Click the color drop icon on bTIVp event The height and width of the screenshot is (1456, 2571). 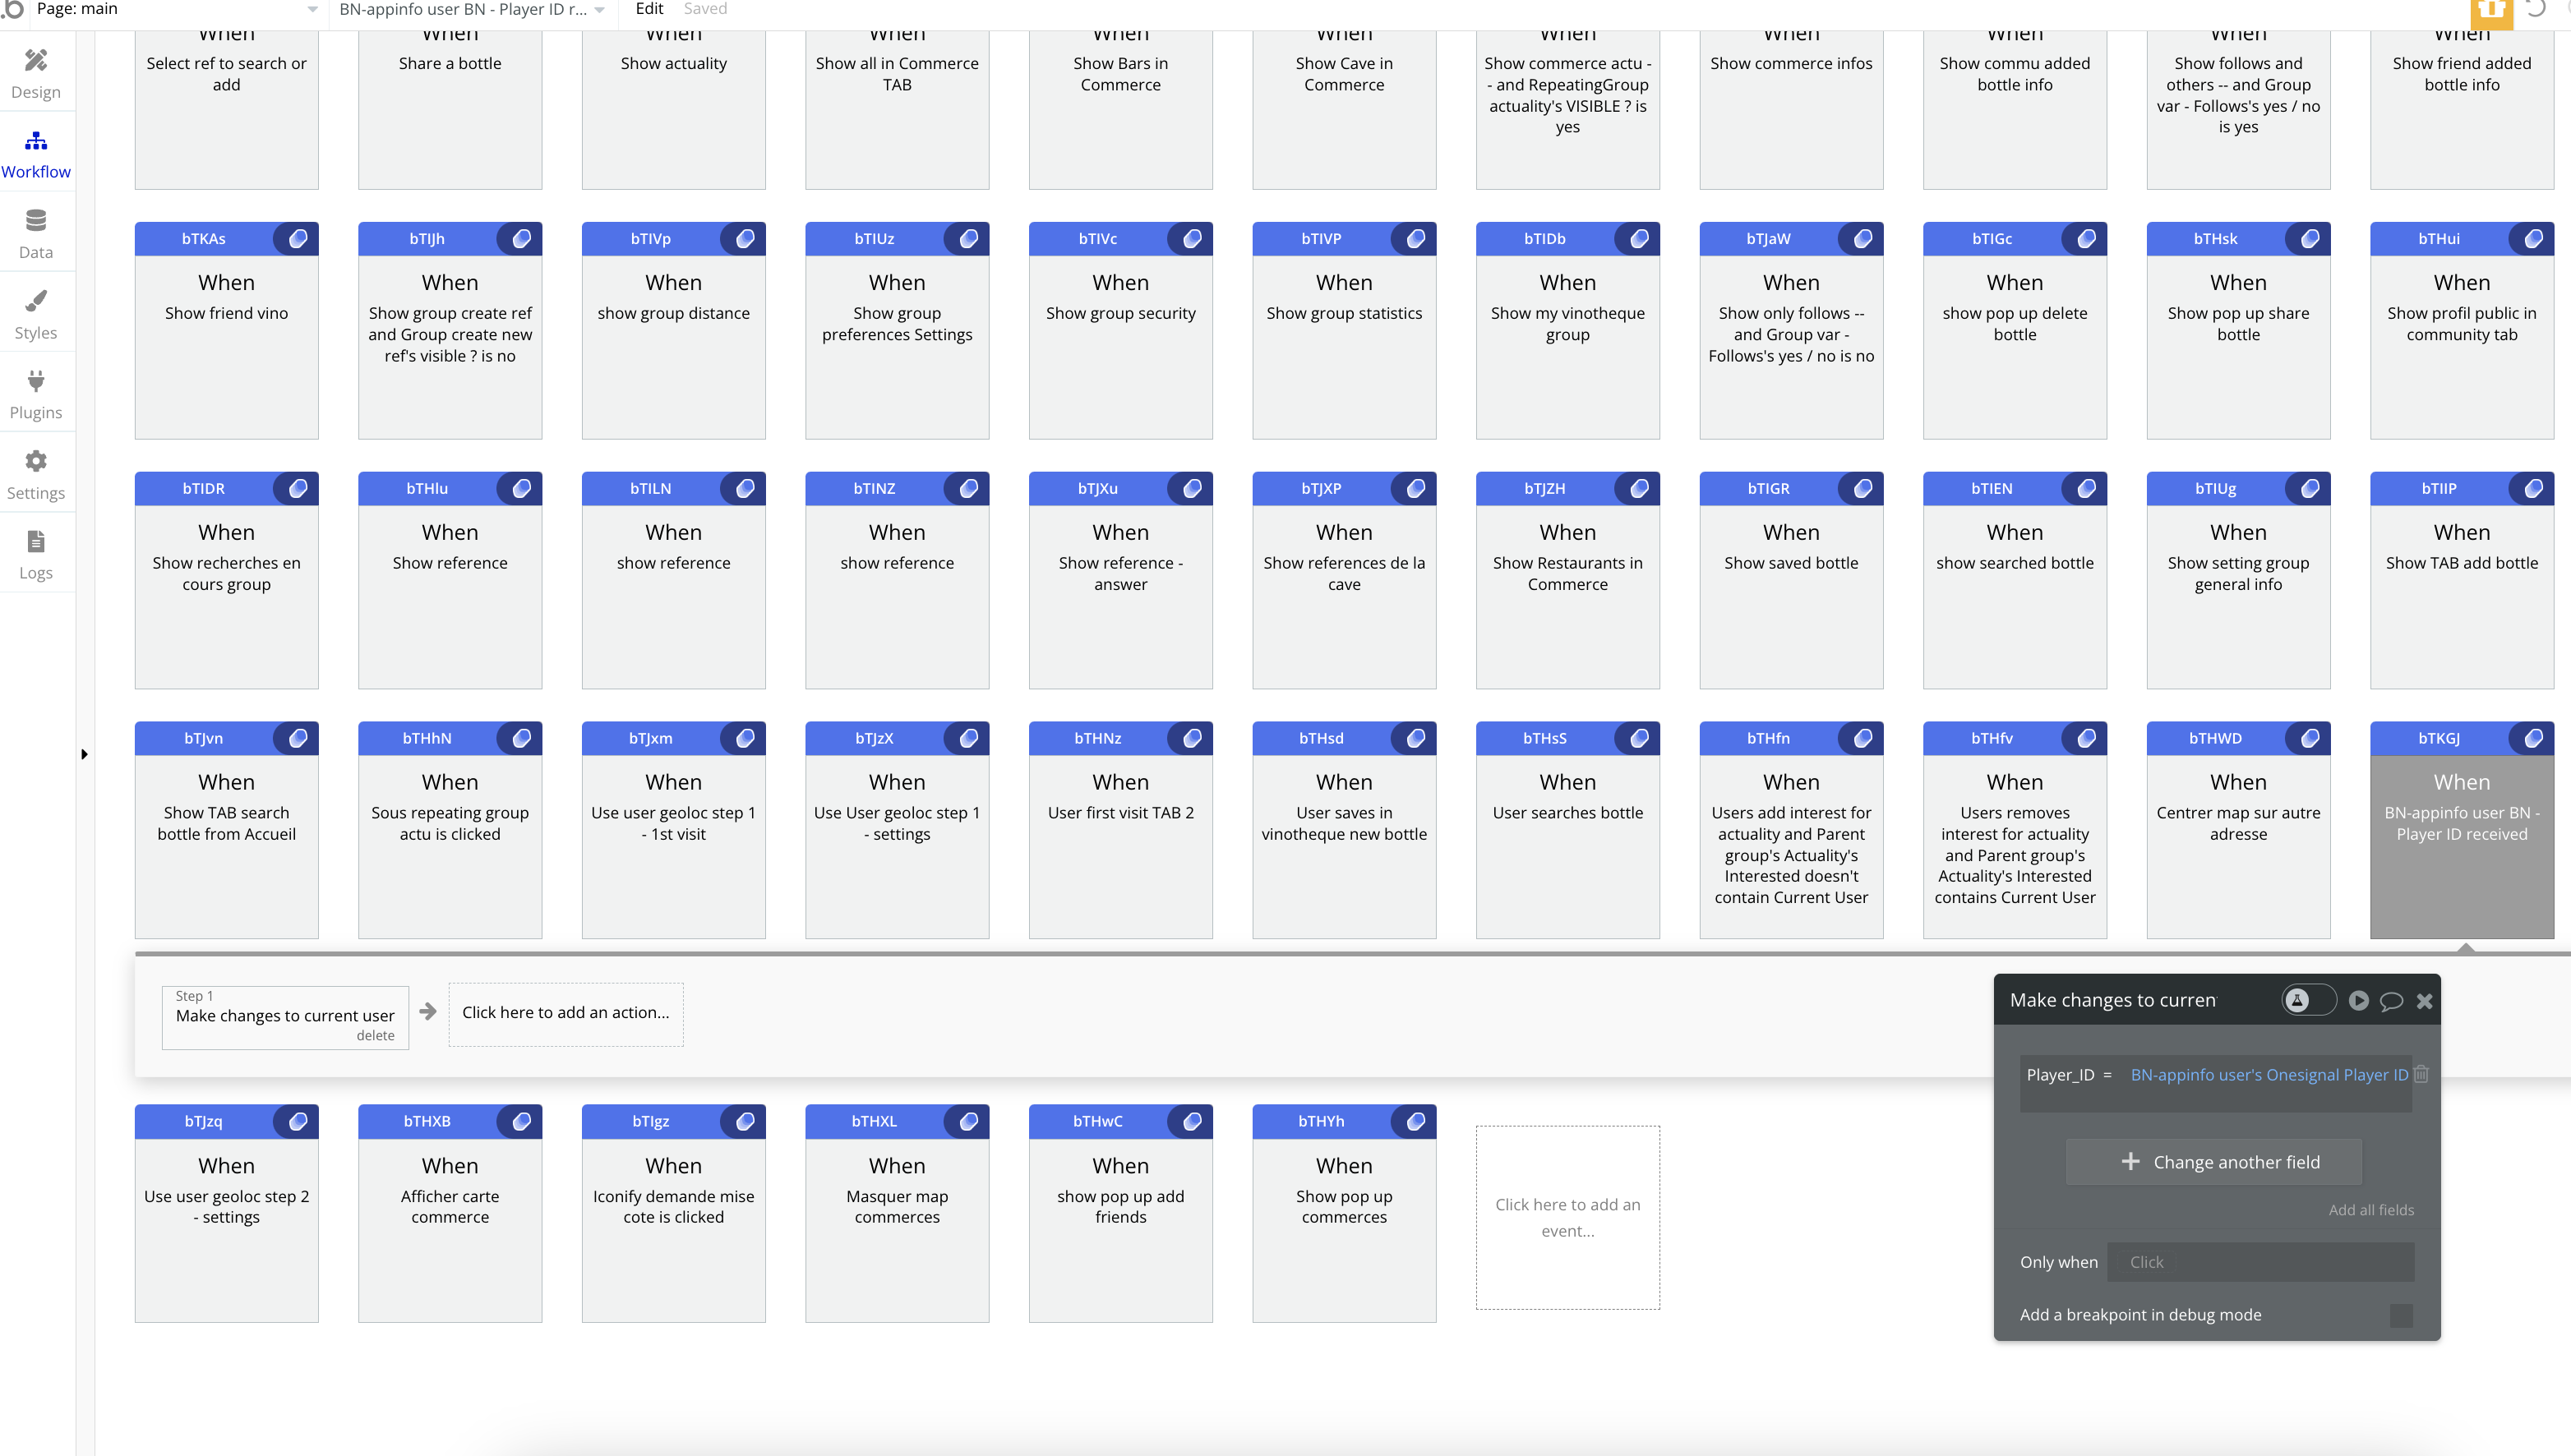pyautogui.click(x=745, y=238)
